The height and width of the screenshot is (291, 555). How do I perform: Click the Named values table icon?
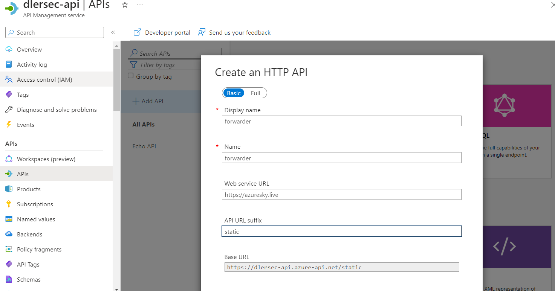click(9, 219)
